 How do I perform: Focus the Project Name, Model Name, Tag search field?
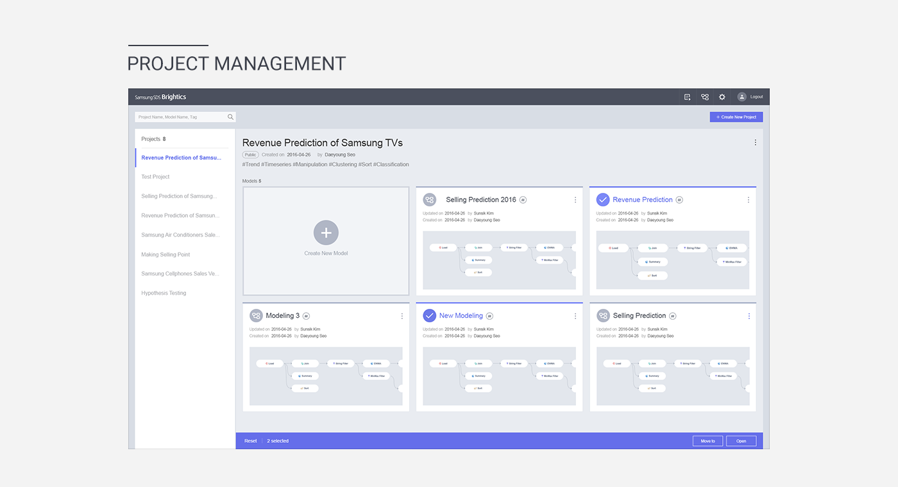pos(185,117)
